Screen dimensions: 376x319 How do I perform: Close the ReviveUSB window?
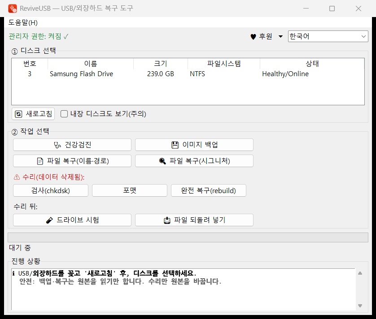pyautogui.click(x=358, y=9)
